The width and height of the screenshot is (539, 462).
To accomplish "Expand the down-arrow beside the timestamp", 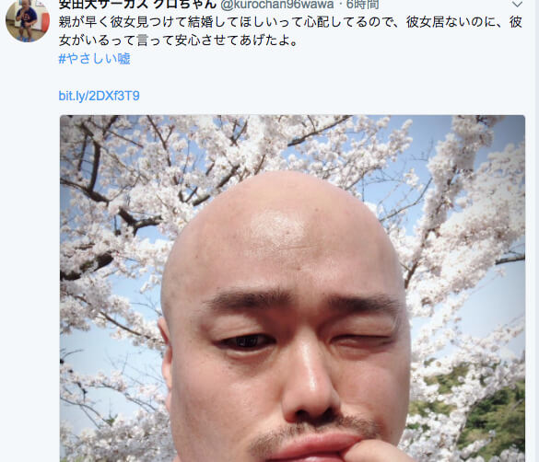I will 517,5.
